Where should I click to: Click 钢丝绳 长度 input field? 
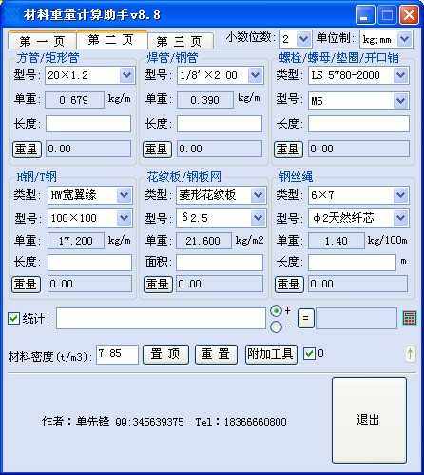(x=352, y=263)
